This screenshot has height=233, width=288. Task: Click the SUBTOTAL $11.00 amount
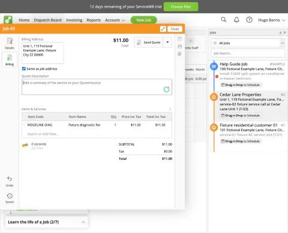coord(167,144)
